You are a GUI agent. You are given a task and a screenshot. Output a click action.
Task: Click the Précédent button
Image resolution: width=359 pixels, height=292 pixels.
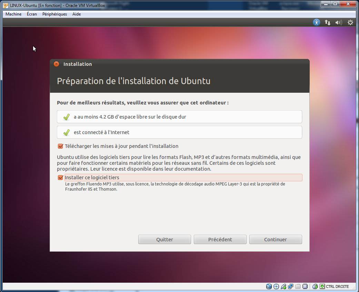220,239
